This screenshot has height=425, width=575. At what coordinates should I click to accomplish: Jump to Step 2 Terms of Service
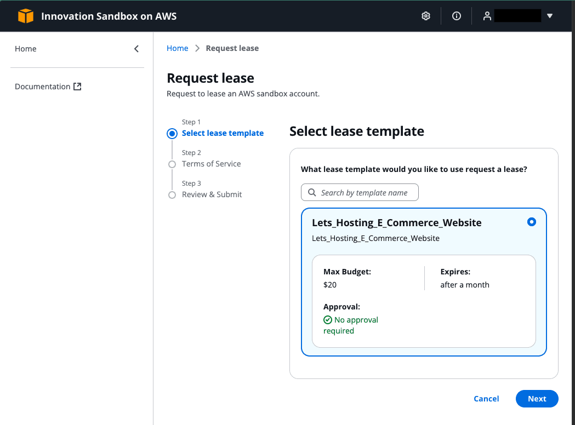click(211, 164)
